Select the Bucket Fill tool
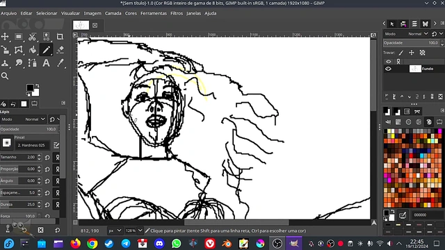445x250 pixels. point(32,50)
